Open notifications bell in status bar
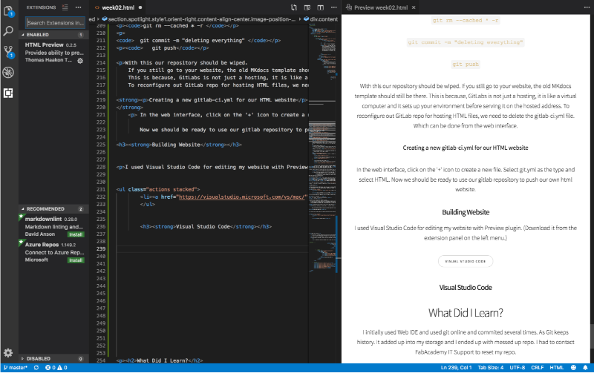594x376 pixels. [x=585, y=368]
